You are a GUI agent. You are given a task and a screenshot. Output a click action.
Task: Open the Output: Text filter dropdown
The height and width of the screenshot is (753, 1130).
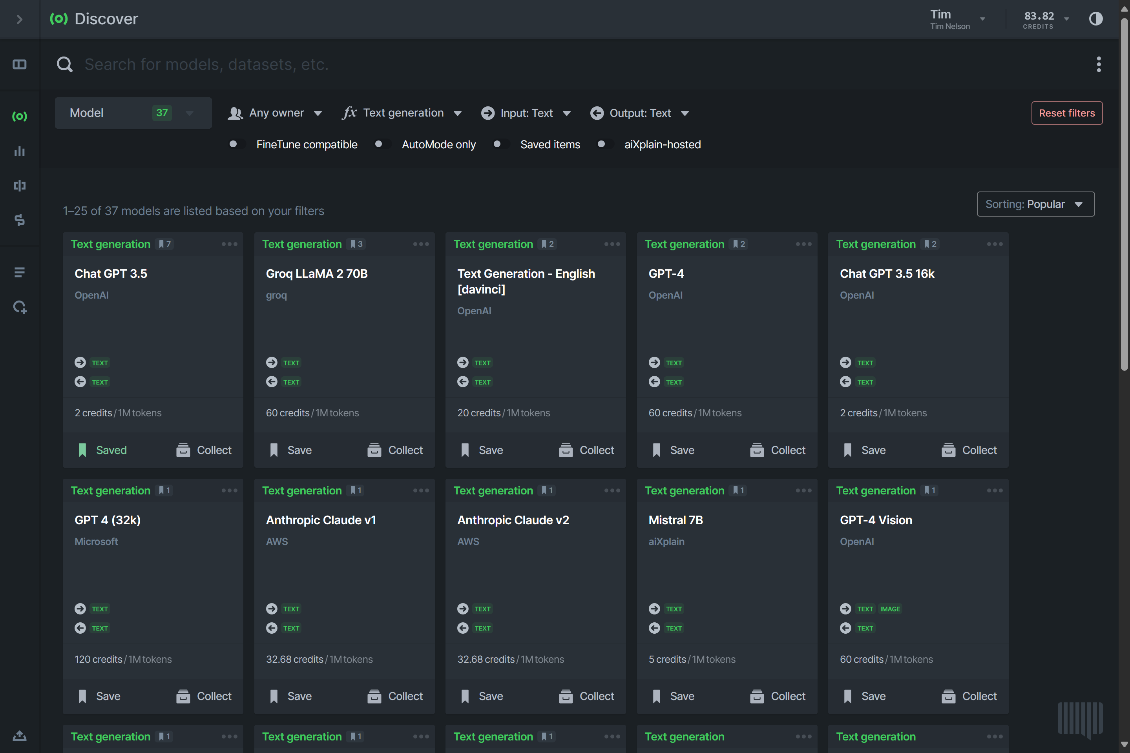[640, 113]
